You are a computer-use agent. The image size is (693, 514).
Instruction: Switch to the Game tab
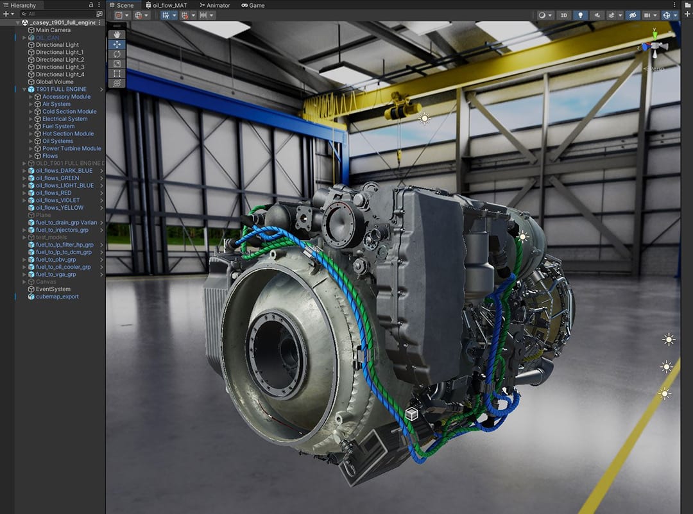tap(253, 5)
